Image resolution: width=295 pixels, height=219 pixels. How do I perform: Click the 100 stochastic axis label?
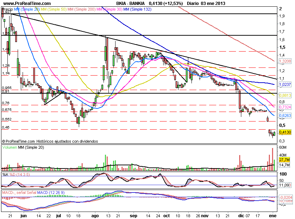283,174
